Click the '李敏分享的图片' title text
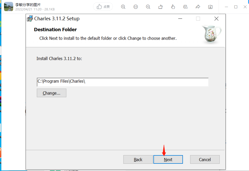 point(28,5)
